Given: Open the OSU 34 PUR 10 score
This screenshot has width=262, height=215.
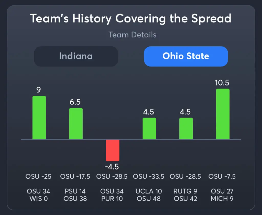Looking at the screenshot, I should (112, 195).
